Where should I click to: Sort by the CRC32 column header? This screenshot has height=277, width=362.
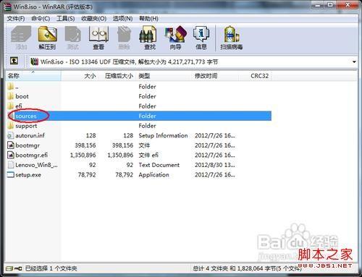[x=259, y=76]
